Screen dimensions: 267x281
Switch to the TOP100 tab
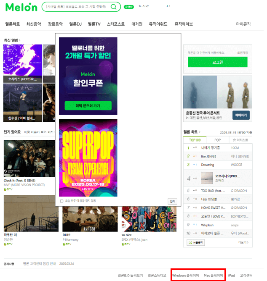point(195,140)
